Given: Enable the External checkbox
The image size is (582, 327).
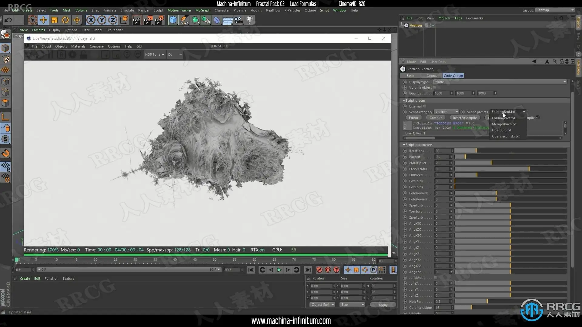Looking at the screenshot, I should 425,106.
